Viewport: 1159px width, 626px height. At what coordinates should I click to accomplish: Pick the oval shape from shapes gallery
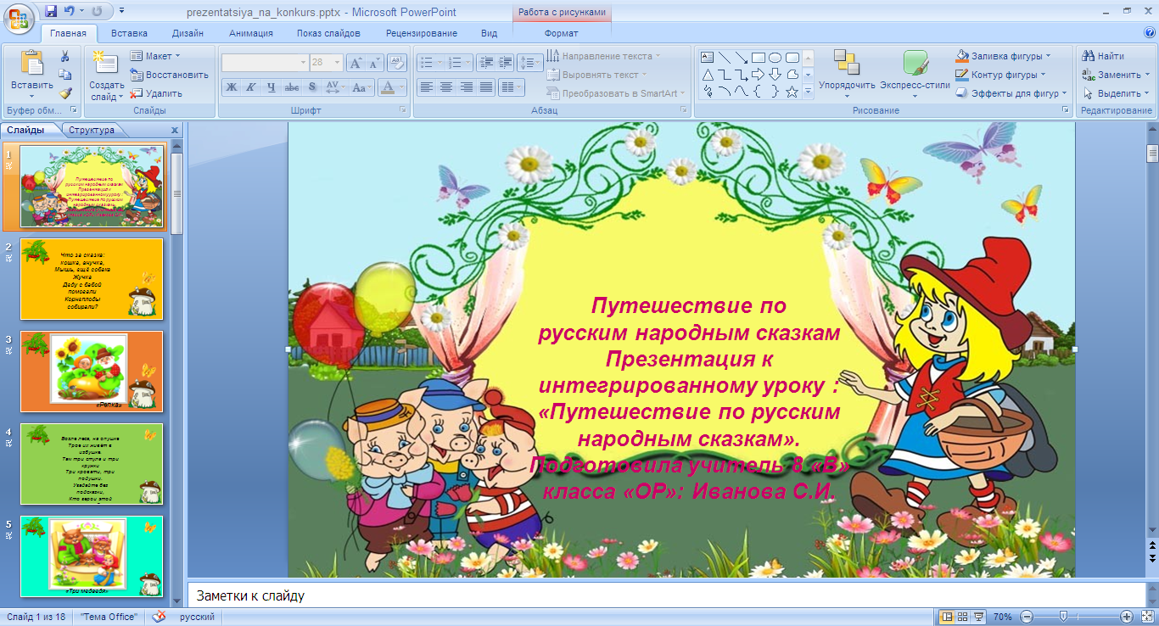775,58
